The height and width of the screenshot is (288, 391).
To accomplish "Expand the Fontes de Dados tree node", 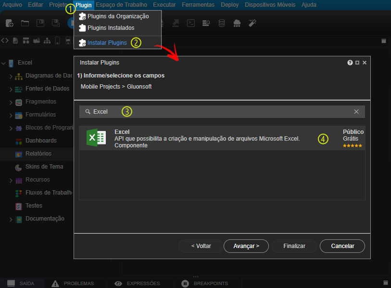I will click(11, 90).
